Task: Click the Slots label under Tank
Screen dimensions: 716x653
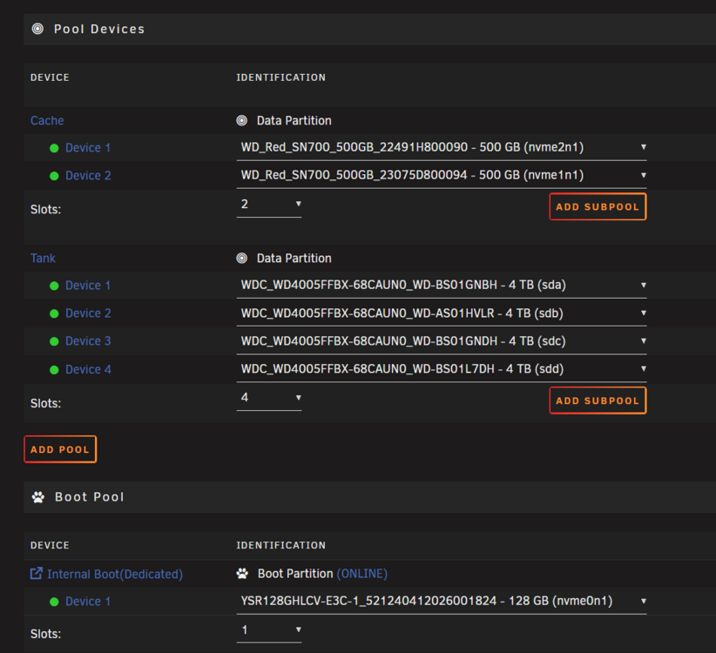Action: click(x=45, y=403)
